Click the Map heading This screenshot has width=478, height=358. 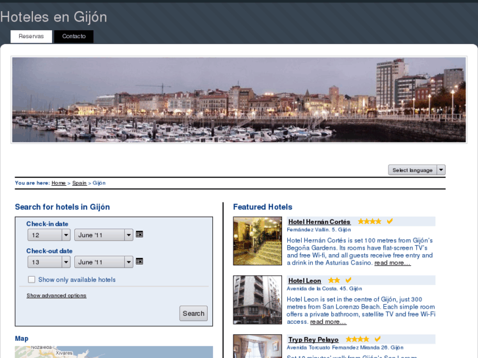click(x=22, y=338)
